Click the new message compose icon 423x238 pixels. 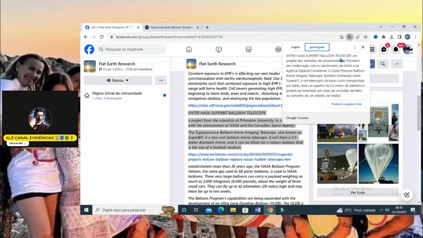click(x=407, y=195)
